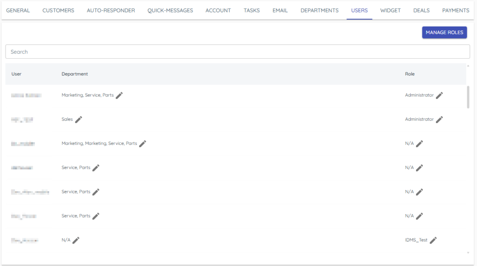Open the General settings tab
Image resolution: width=477 pixels, height=266 pixels.
click(x=18, y=10)
